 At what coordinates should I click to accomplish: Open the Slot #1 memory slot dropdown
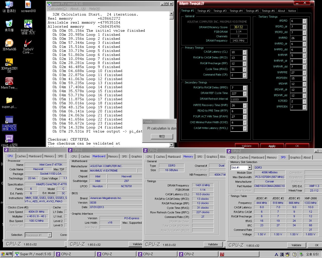tap(250, 168)
